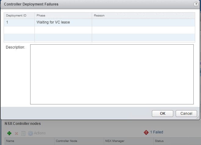The height and width of the screenshot is (145, 201).
Task: Click the icon next to the delete X
Action: [23, 133]
